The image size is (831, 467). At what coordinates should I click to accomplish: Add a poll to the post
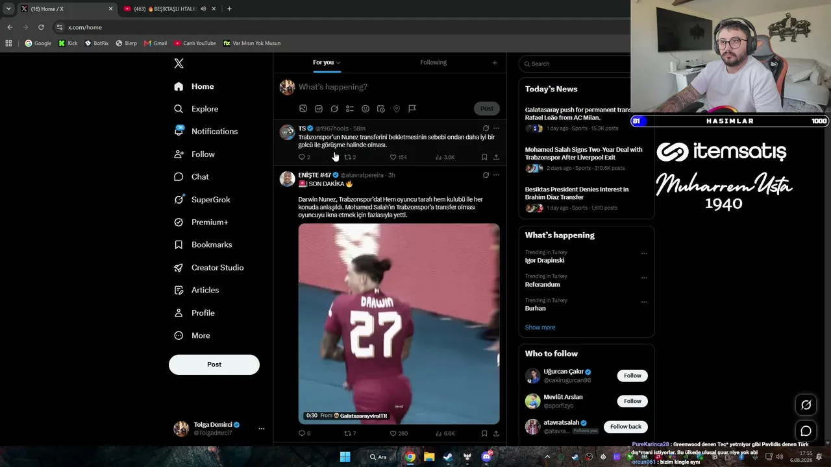click(350, 109)
